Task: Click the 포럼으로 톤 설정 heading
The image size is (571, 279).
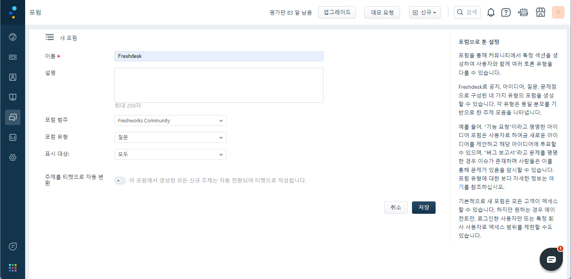Action: pyautogui.click(x=479, y=42)
